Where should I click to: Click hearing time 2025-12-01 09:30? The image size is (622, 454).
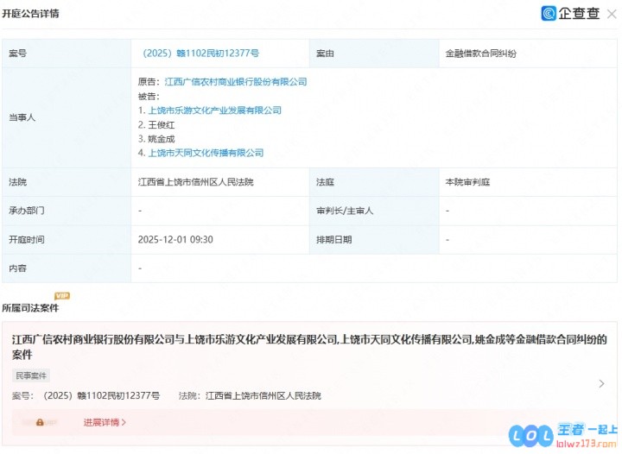click(175, 240)
